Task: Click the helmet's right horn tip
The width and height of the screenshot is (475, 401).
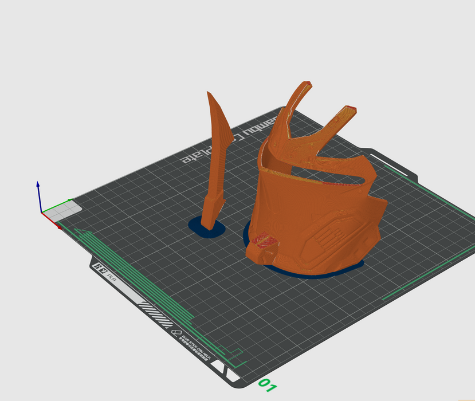Action: 350,110
